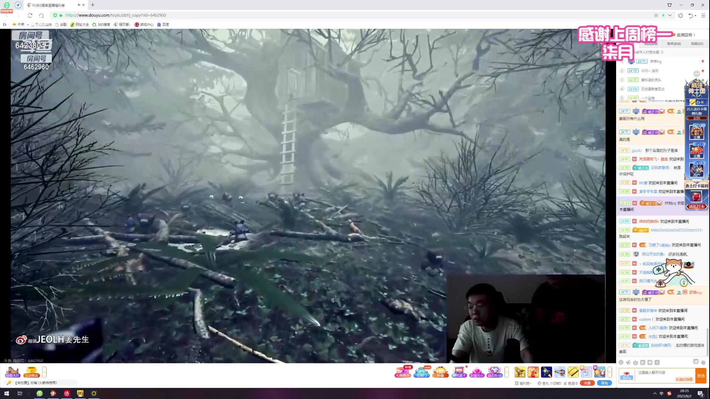The image size is (710, 399).
Task: Open the 钻石粉丝 diamond fan icon
Action: [494, 372]
